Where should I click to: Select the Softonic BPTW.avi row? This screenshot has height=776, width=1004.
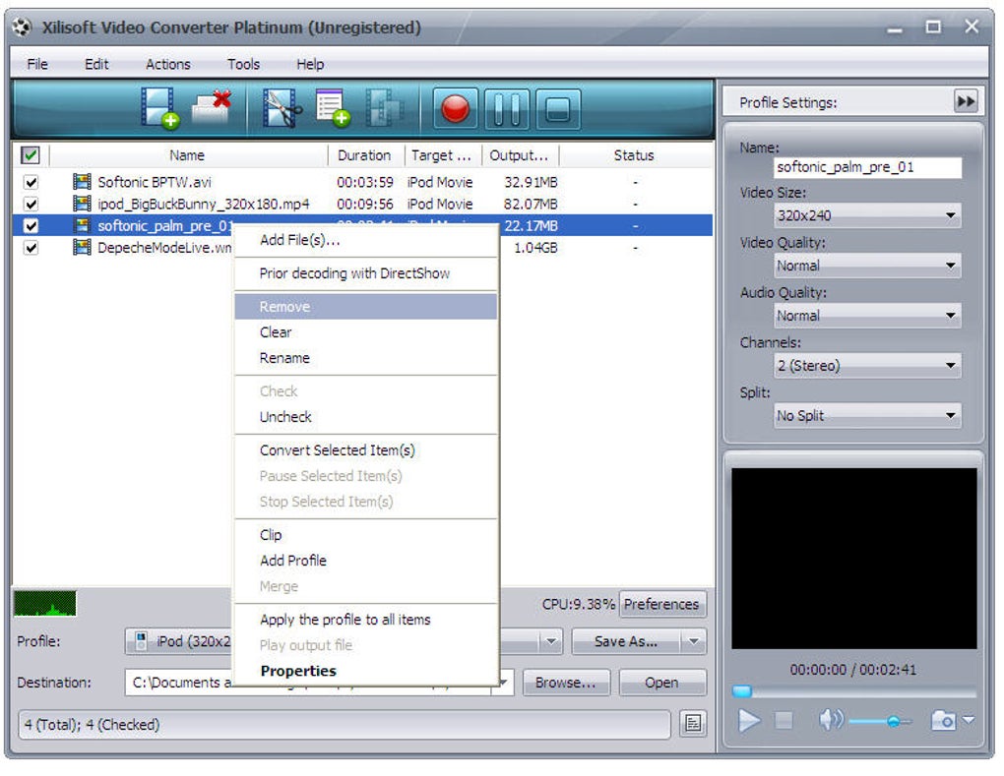click(362, 182)
